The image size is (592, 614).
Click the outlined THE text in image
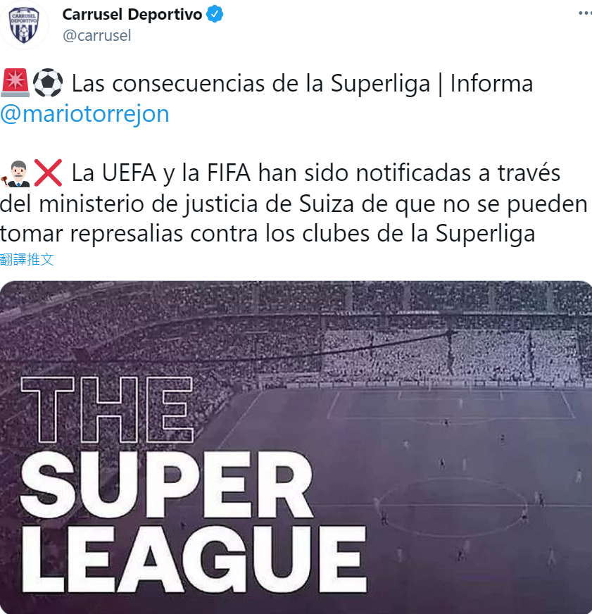click(107, 410)
